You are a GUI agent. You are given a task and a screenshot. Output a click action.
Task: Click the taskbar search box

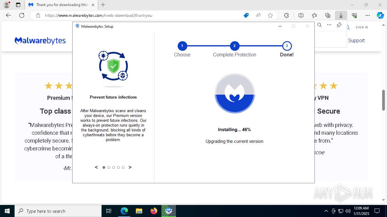click(58, 211)
